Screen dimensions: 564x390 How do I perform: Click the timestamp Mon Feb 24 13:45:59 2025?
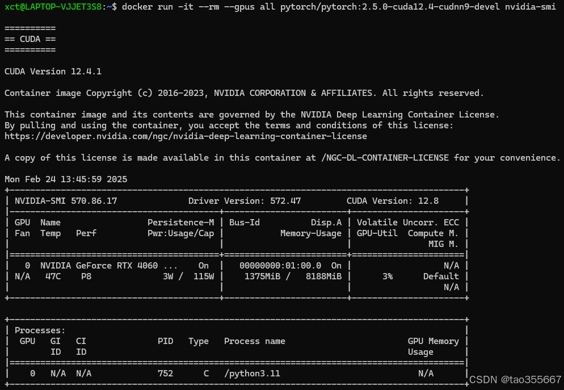point(66,179)
